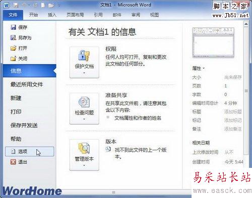
Task: Select 保存并发送 in sidebar
Action: [24, 125]
